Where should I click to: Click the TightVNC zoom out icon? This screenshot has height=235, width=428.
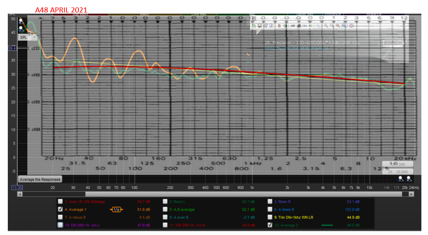[x=332, y=26]
